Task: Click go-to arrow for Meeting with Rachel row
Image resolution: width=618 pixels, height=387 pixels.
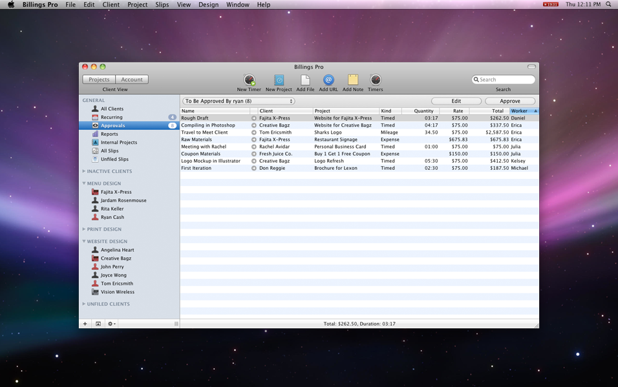Action: [254, 147]
